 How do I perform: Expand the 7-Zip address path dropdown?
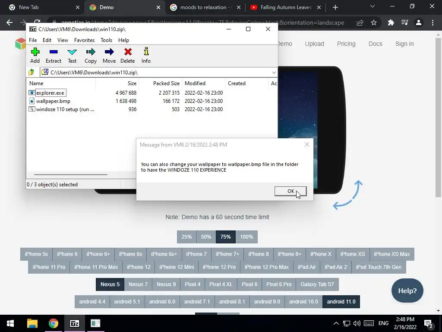[274, 73]
